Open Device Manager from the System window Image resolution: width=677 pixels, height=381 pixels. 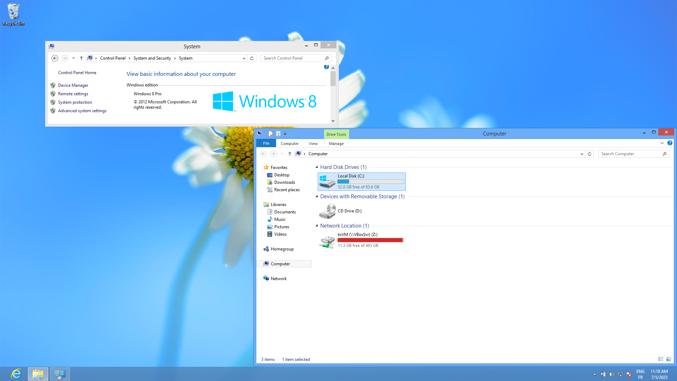[x=73, y=85]
